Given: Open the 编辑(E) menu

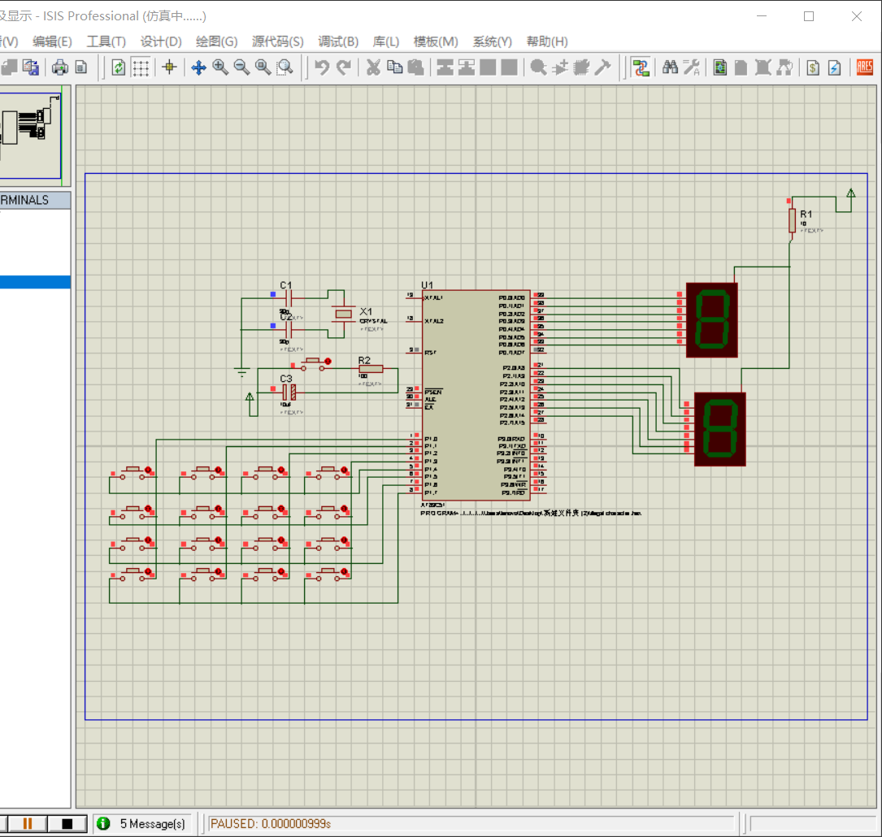Looking at the screenshot, I should coord(52,41).
